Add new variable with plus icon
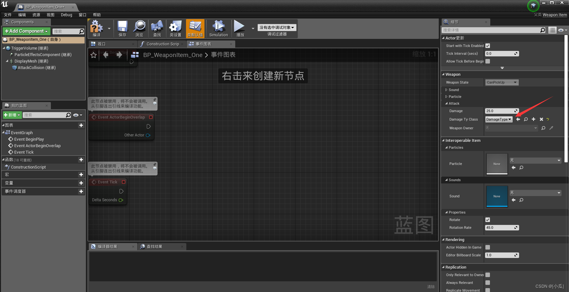The width and height of the screenshot is (569, 292). tap(81, 183)
